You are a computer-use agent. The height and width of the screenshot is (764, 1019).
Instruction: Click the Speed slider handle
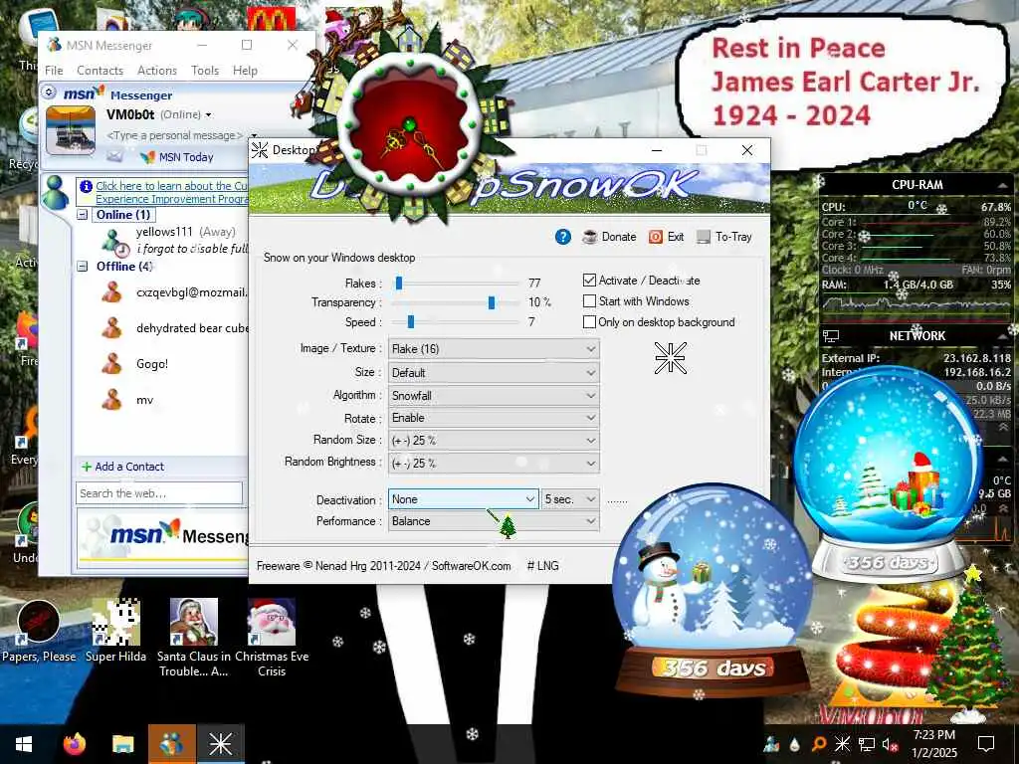pos(411,322)
